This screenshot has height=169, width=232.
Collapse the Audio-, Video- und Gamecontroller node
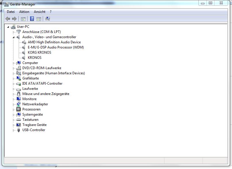pos(13,37)
